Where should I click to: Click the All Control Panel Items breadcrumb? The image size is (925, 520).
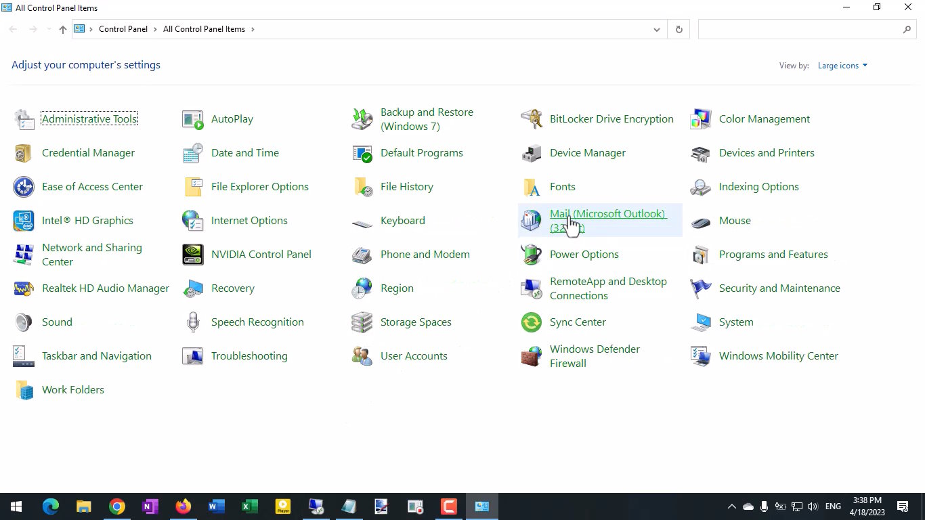click(204, 29)
